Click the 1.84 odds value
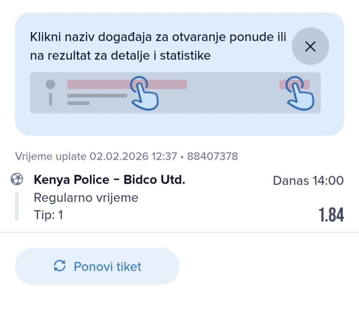The width and height of the screenshot is (359, 332). click(331, 215)
